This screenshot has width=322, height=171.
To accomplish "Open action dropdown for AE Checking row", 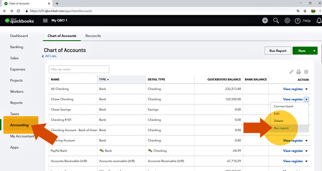I will click(306, 89).
